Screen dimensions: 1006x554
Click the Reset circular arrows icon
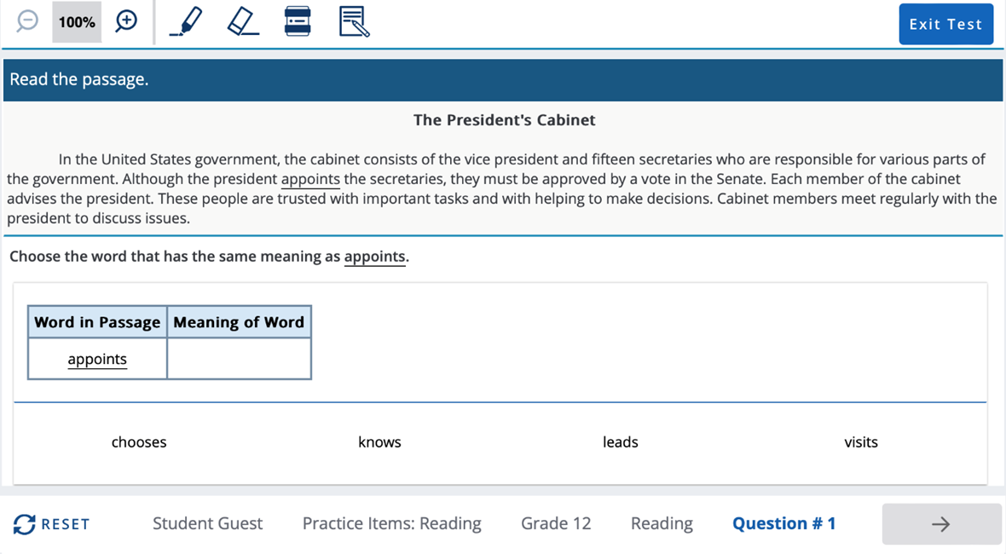(25, 524)
